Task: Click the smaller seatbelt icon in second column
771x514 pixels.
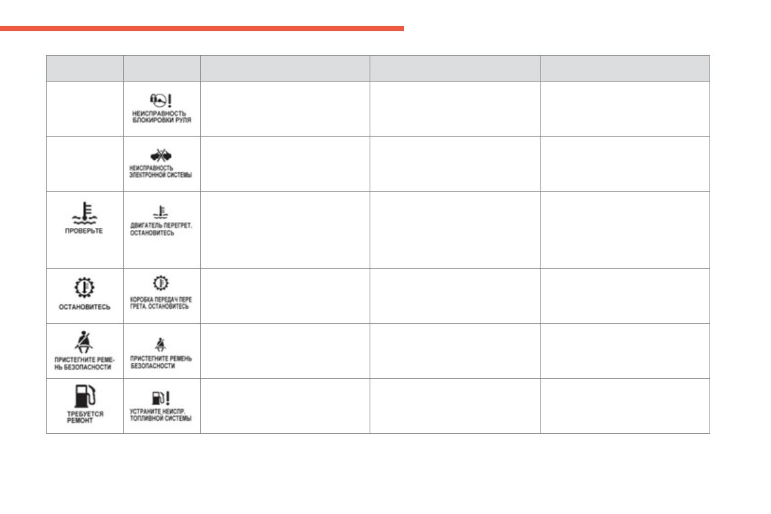Action: (x=161, y=344)
